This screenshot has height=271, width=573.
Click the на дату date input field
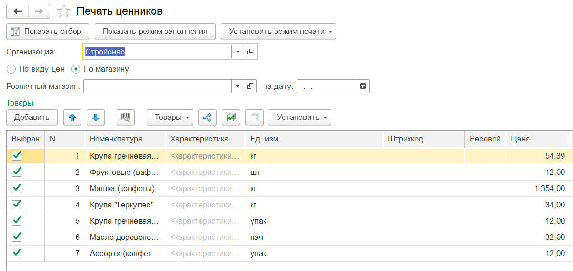click(x=327, y=86)
